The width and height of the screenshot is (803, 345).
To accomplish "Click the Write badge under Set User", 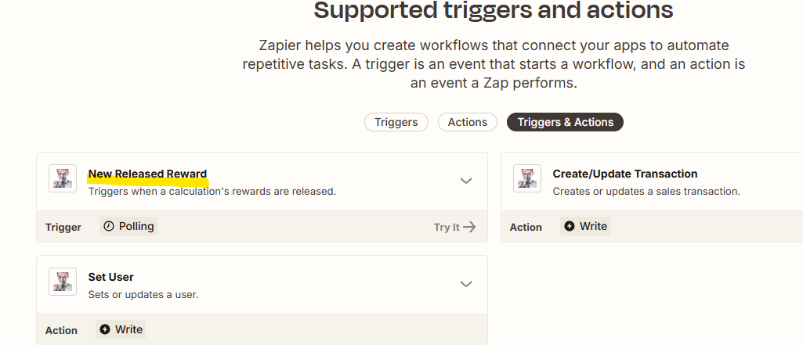I will [121, 329].
